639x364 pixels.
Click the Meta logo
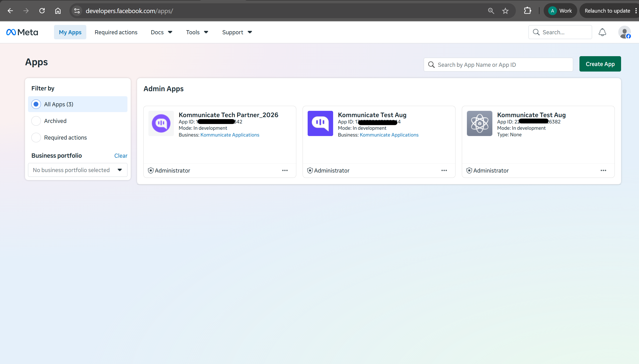pos(22,32)
